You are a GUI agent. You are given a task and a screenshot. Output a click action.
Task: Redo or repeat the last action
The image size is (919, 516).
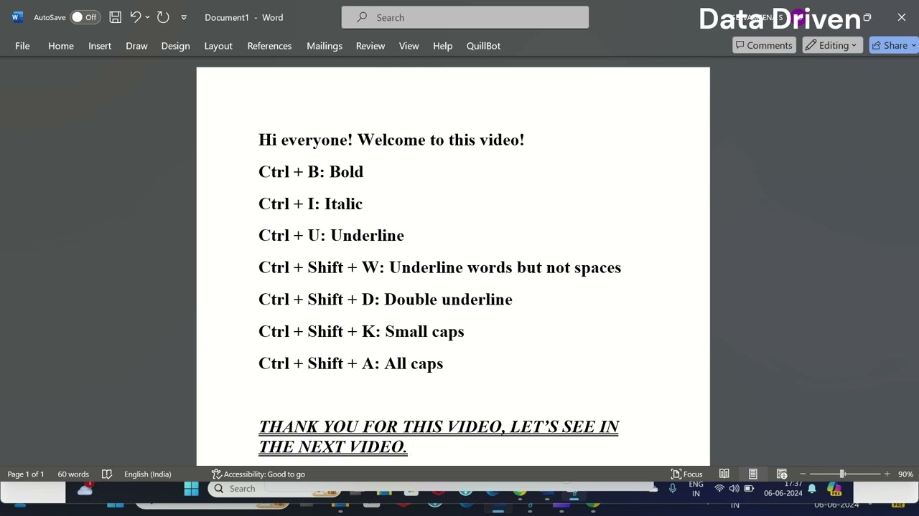(163, 17)
